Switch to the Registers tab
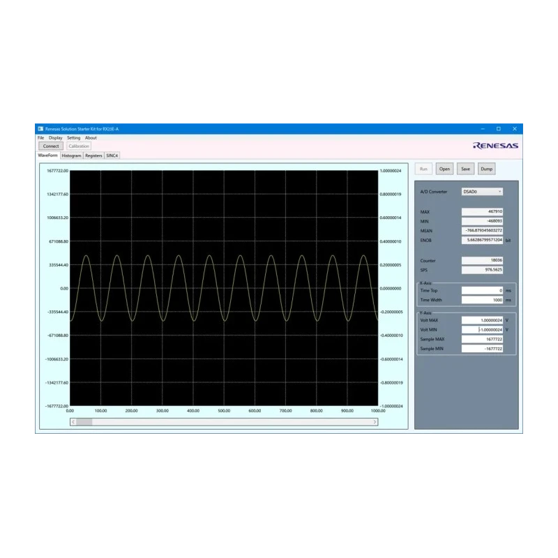The width and height of the screenshot is (558, 558). tap(93, 156)
